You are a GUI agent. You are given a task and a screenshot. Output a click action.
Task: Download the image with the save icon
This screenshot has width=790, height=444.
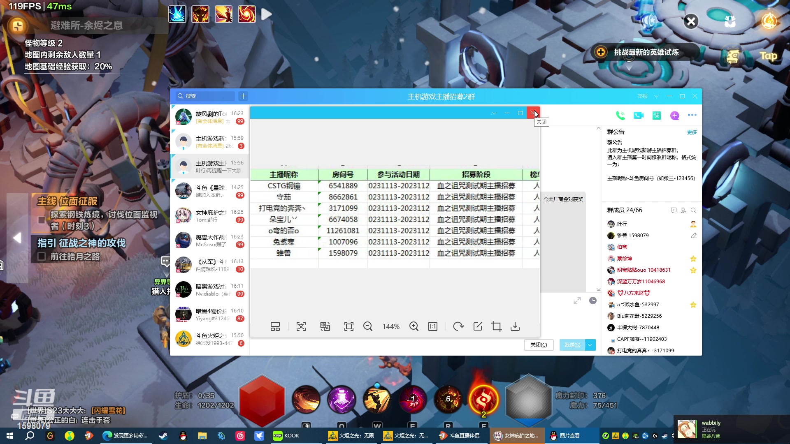tap(515, 326)
